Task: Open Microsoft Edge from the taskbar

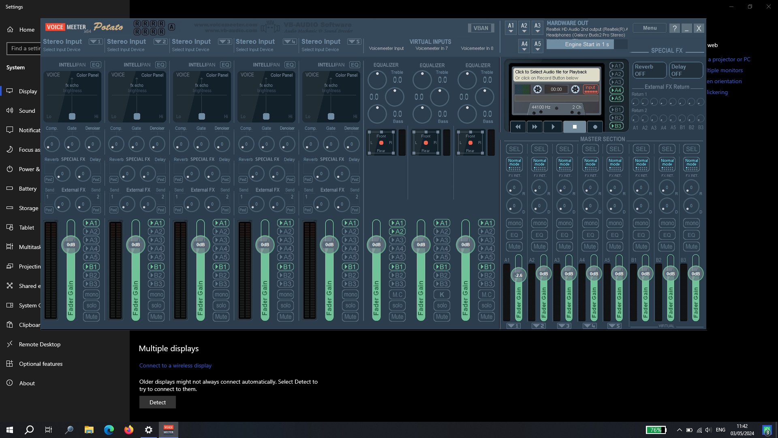Action: coord(109,430)
